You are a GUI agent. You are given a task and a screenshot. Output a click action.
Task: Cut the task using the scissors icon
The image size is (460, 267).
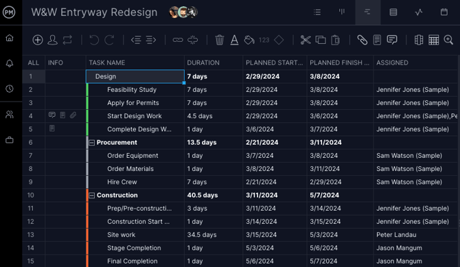306,40
